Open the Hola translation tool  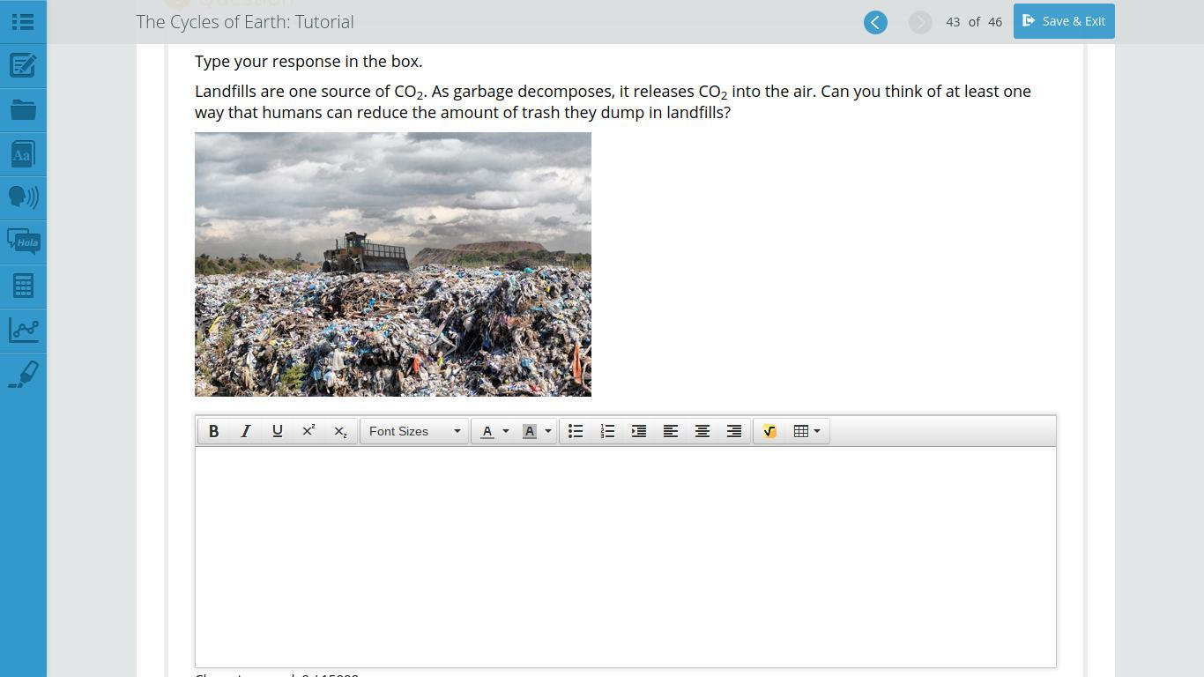[23, 242]
